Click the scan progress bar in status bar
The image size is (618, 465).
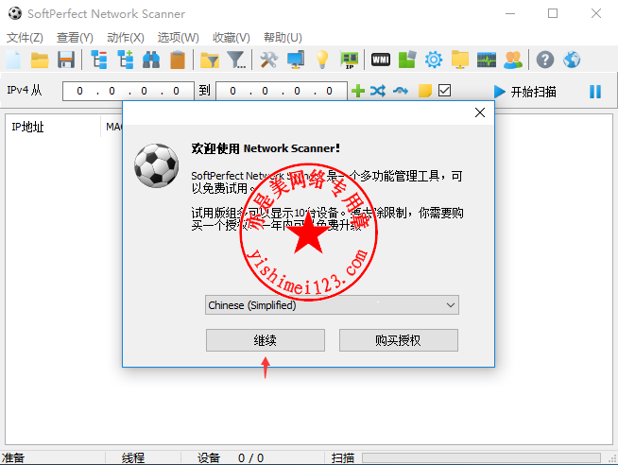481,457
